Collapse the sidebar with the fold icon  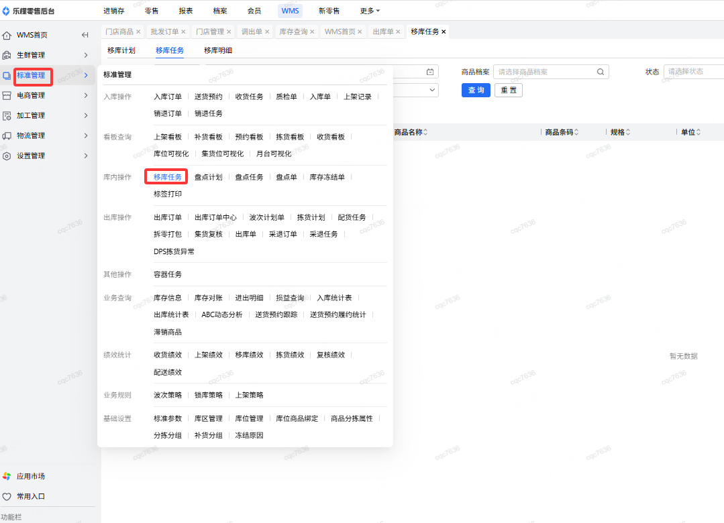(x=85, y=35)
